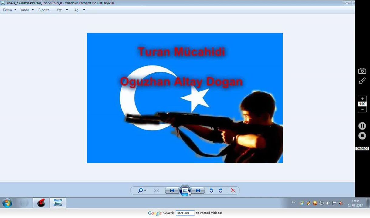Click the liteCam zoom value 100
This screenshot has width=370, height=218.
point(362,104)
